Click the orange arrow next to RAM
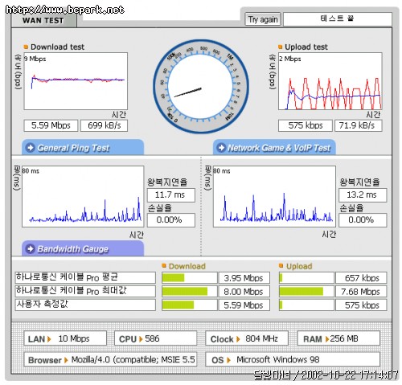The height and width of the screenshot is (385, 402). (326, 339)
